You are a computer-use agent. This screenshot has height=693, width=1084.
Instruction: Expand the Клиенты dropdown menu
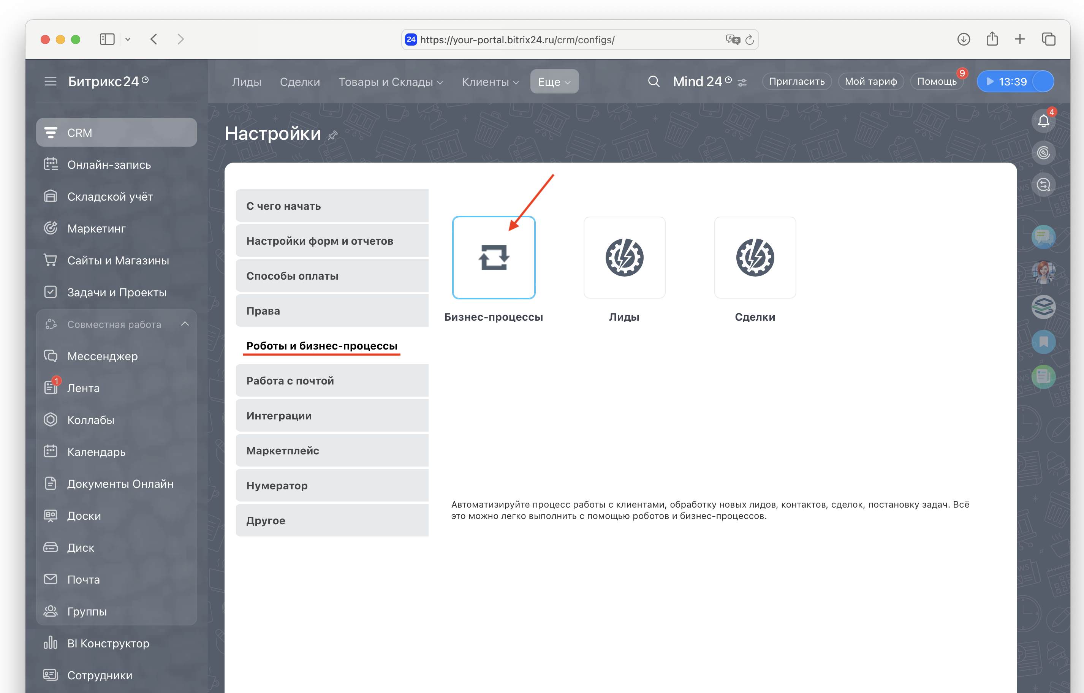click(490, 82)
